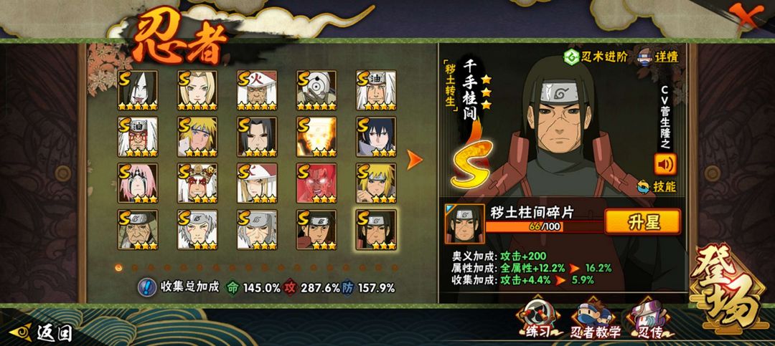Select the pink-haired Sakura ninja thumbnail
Image resolution: width=775 pixels, height=346 pixels.
tap(138, 183)
